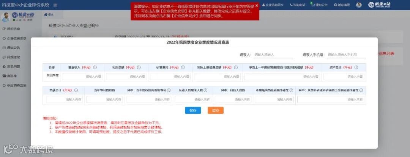Open the user avatar in top bar
Screen dimensions: 410x157
tap(359, 5)
